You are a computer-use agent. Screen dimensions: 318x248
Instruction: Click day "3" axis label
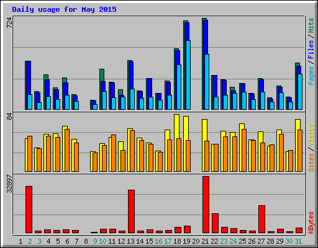click(39, 241)
